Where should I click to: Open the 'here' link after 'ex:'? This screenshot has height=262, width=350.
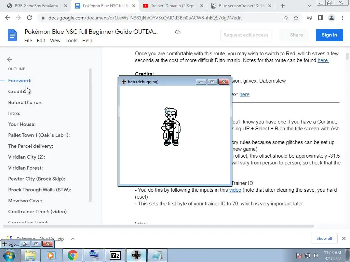click(244, 94)
